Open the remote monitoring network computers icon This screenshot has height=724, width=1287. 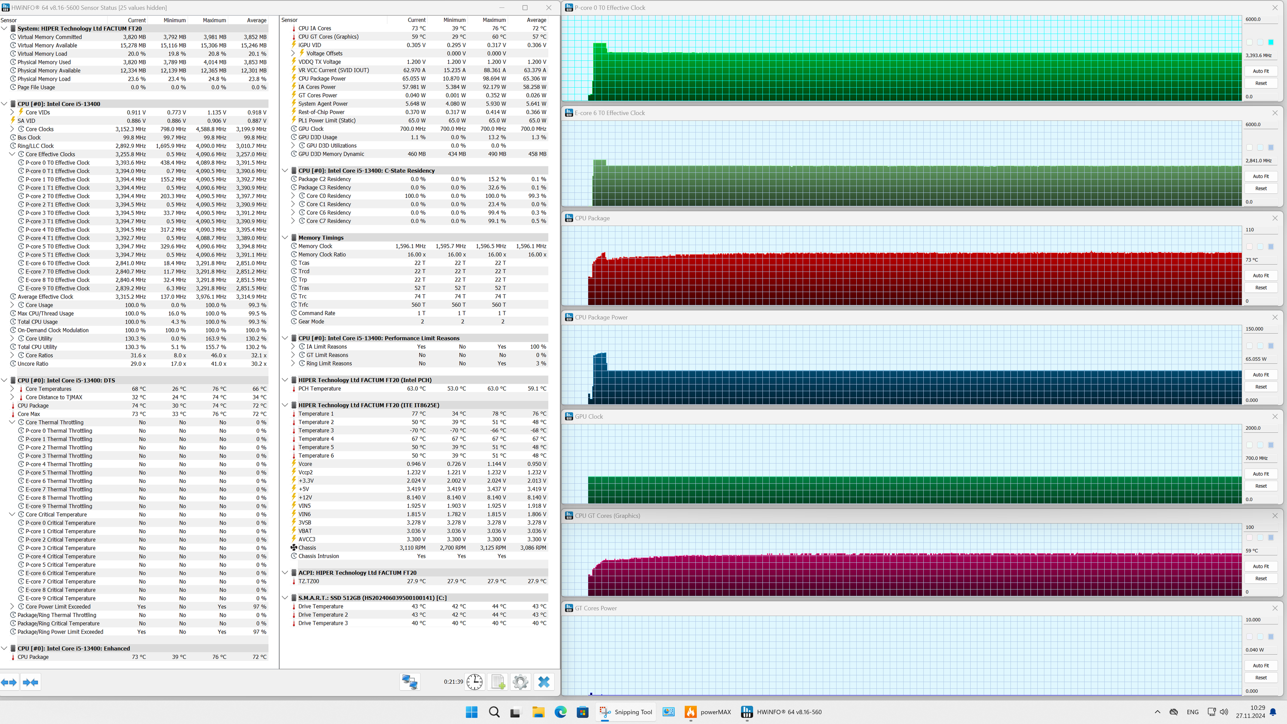tap(410, 682)
